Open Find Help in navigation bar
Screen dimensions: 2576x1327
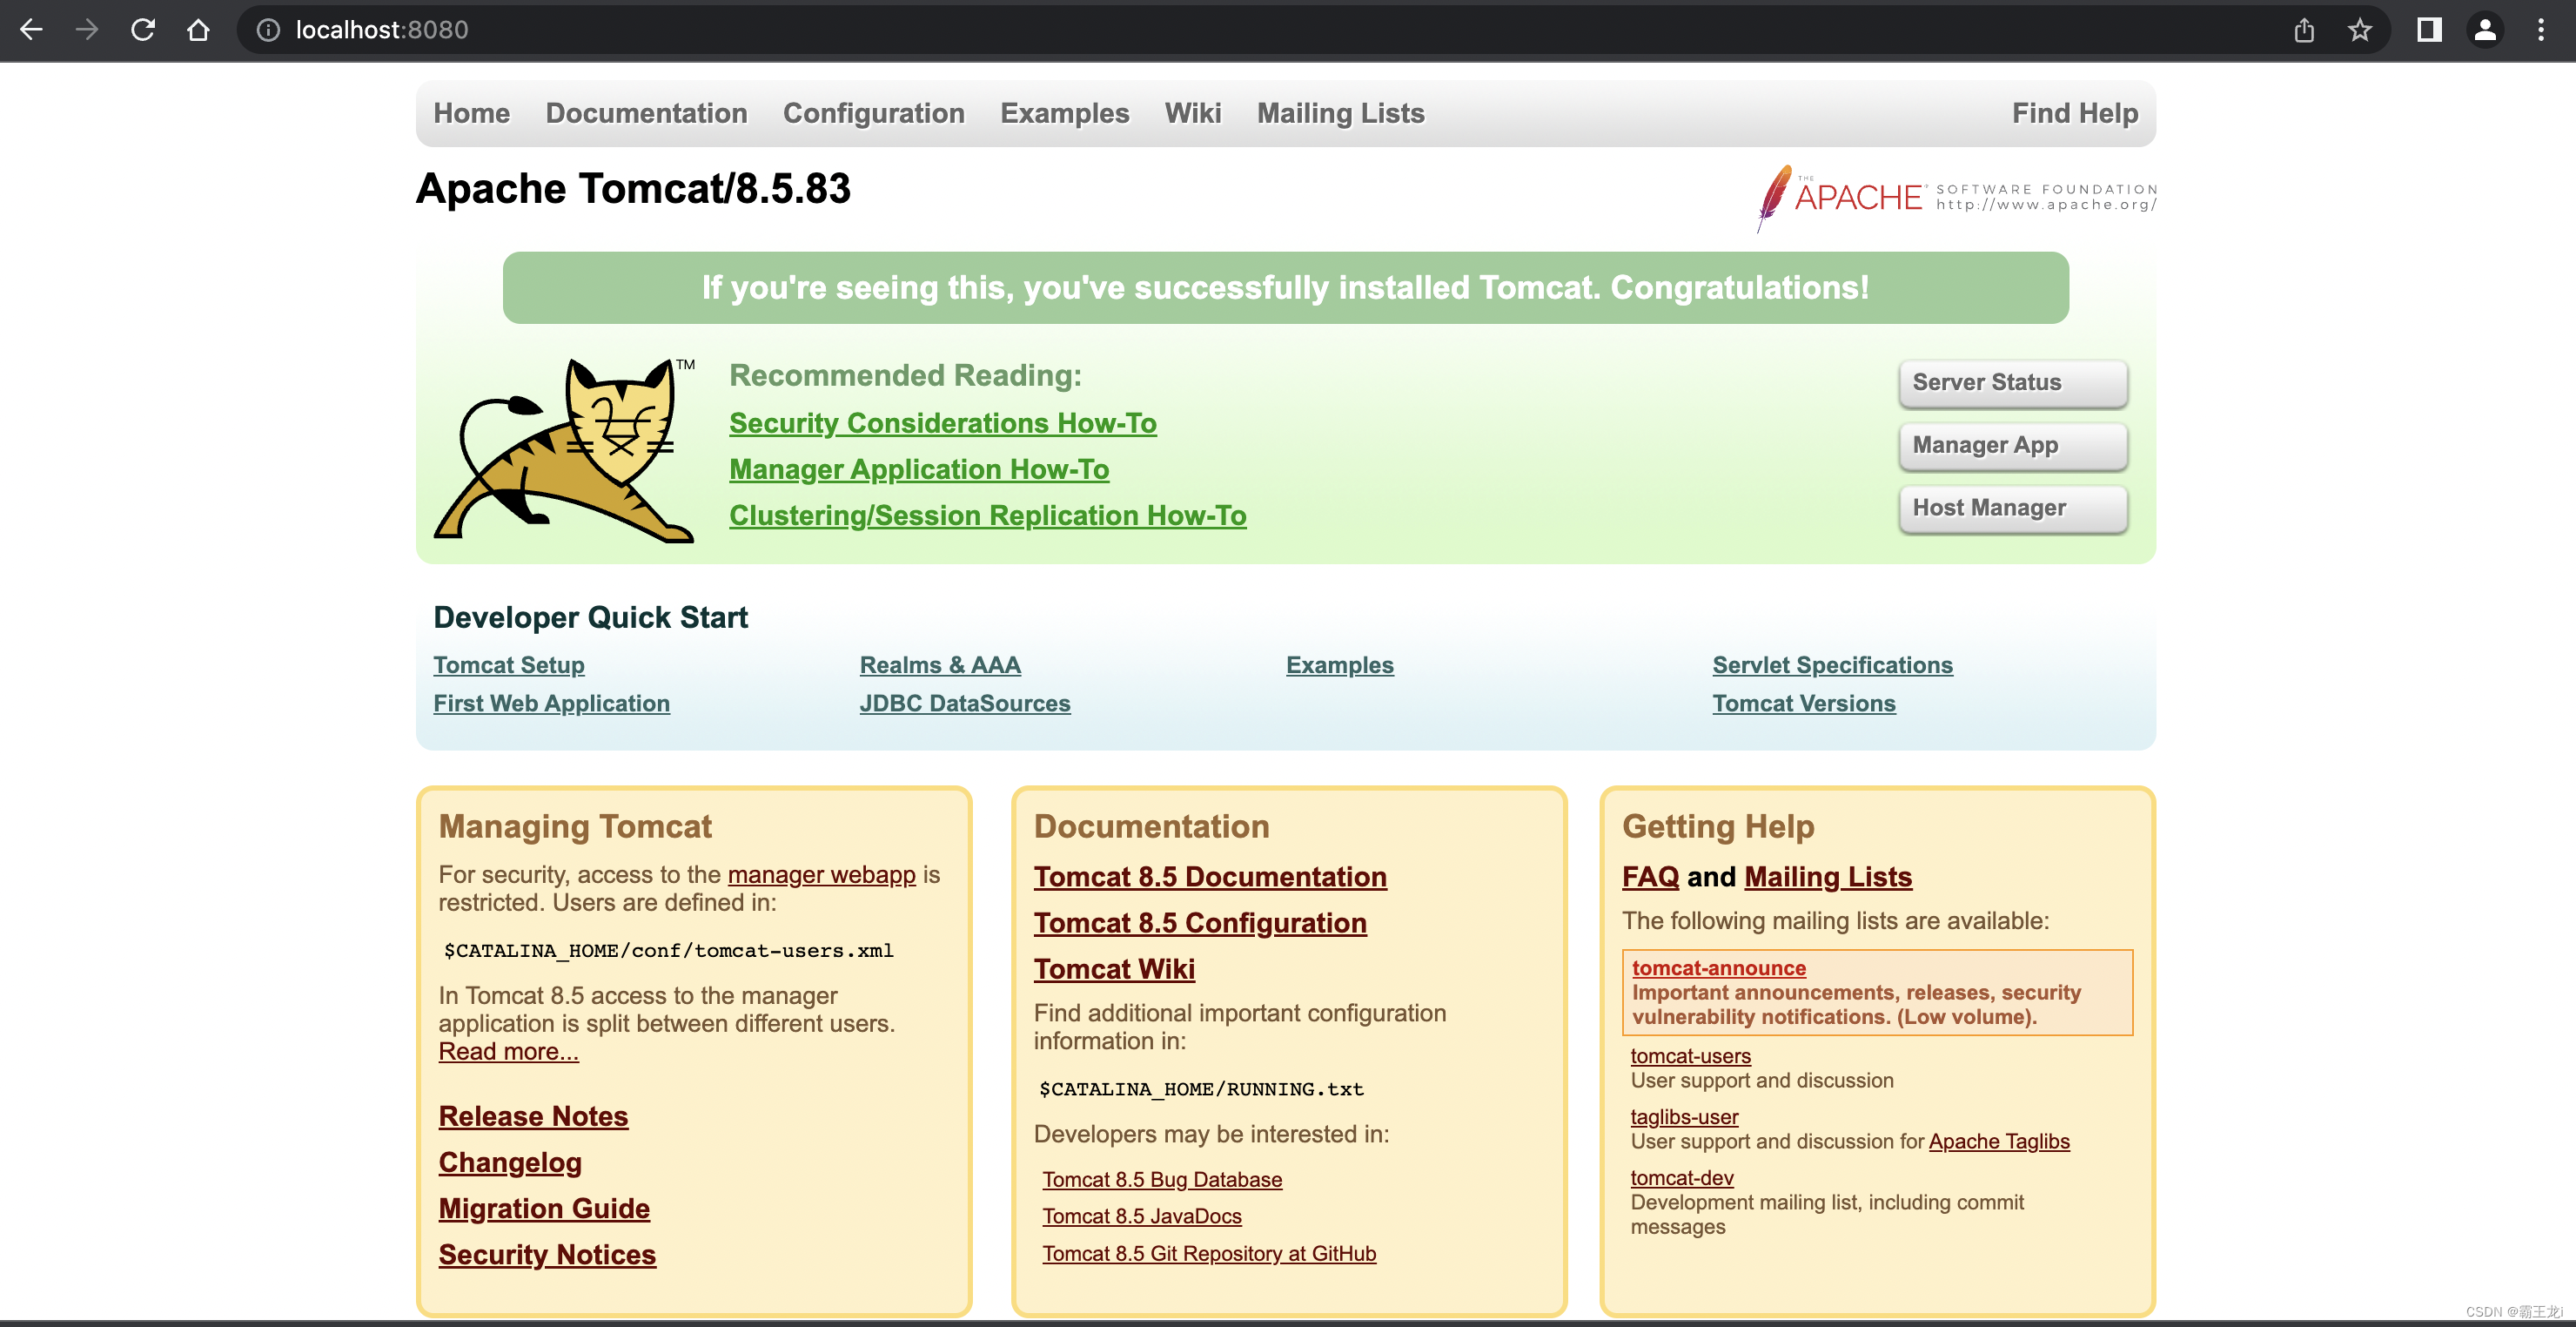[x=2074, y=113]
